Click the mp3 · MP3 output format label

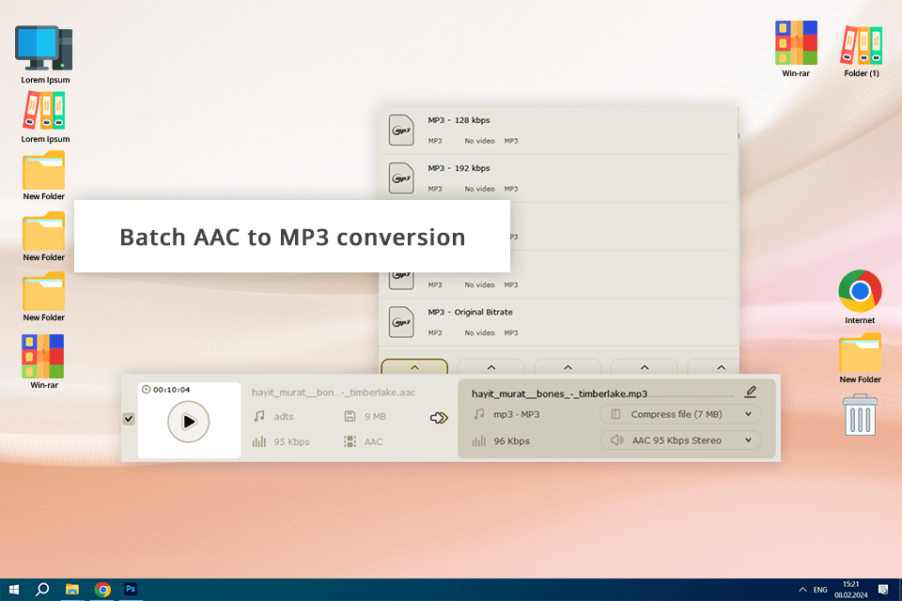click(x=517, y=414)
